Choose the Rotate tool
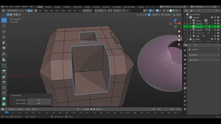The image size is (221, 124). coord(4,37)
